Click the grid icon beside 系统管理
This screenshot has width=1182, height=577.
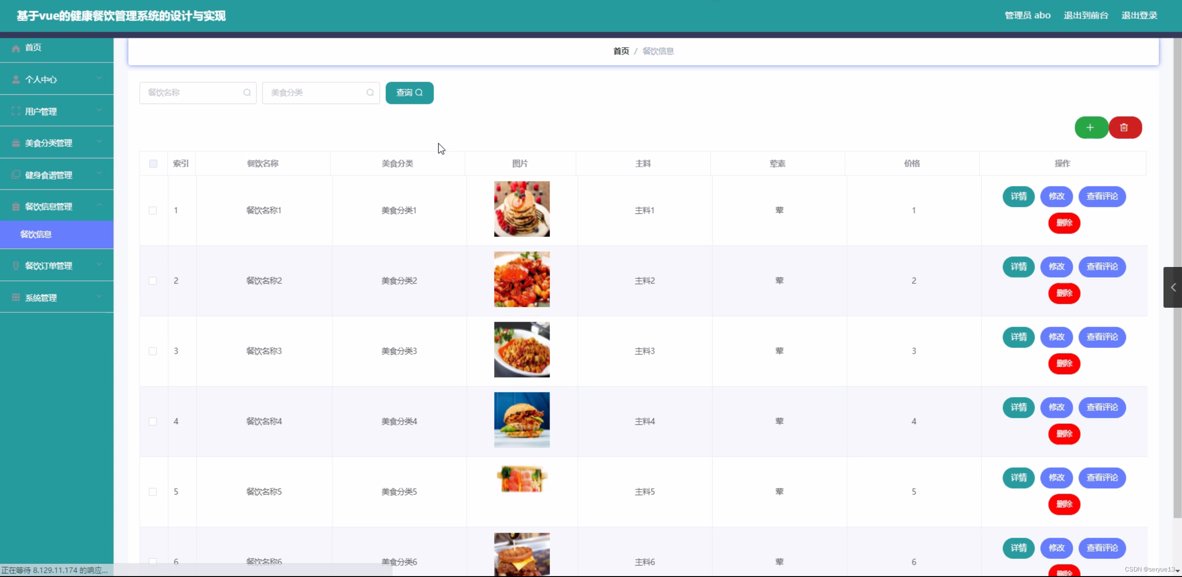tap(16, 298)
